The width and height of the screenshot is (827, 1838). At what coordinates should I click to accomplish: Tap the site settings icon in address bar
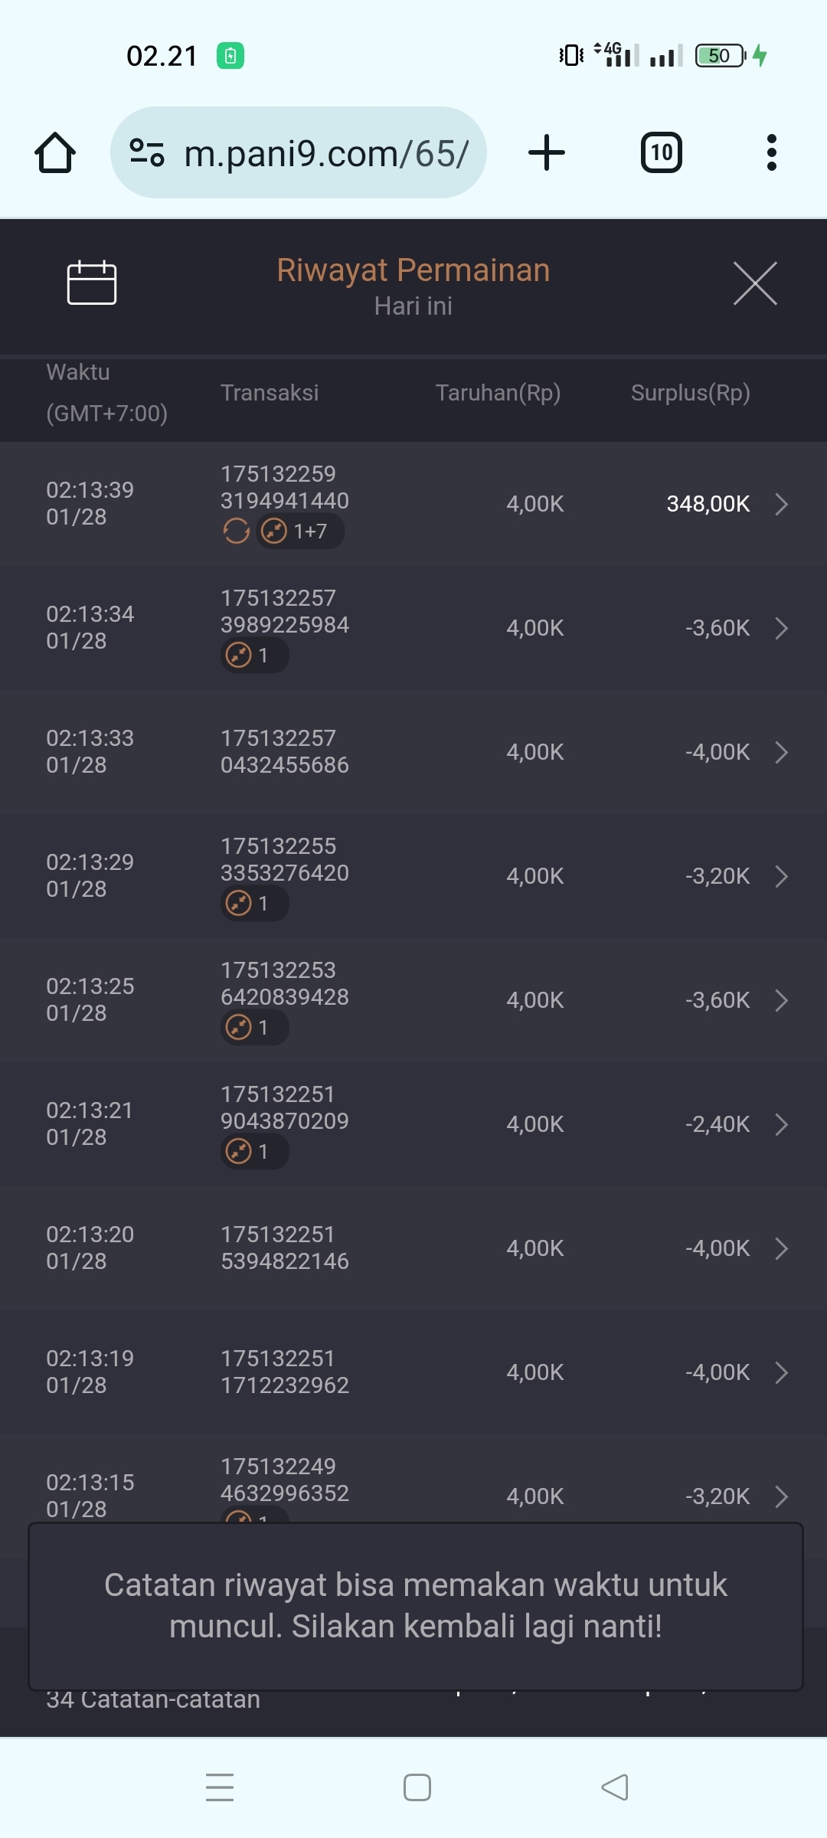[x=147, y=152]
